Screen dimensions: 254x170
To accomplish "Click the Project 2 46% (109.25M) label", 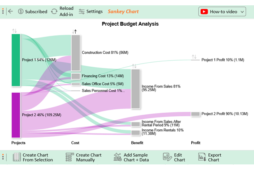I will click(42, 115).
